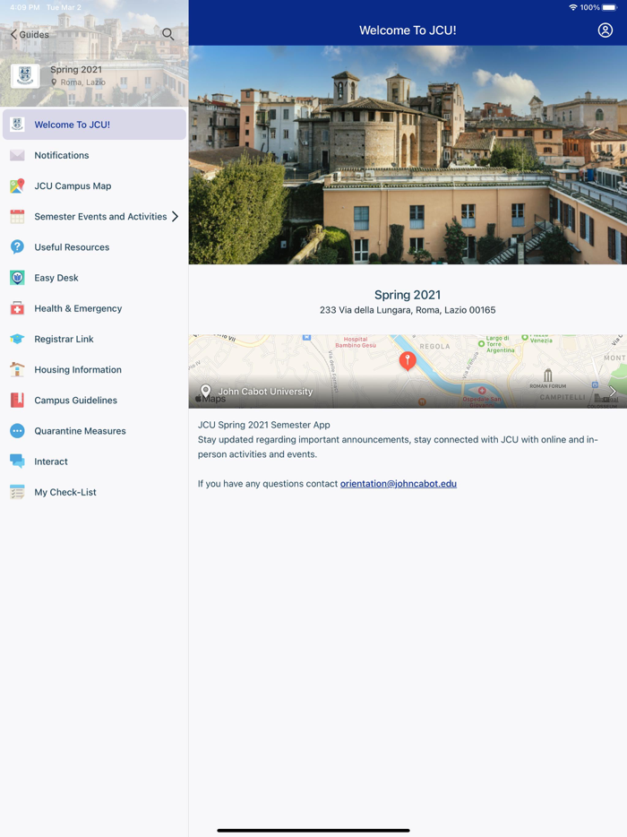Go back to Guides

click(x=30, y=34)
